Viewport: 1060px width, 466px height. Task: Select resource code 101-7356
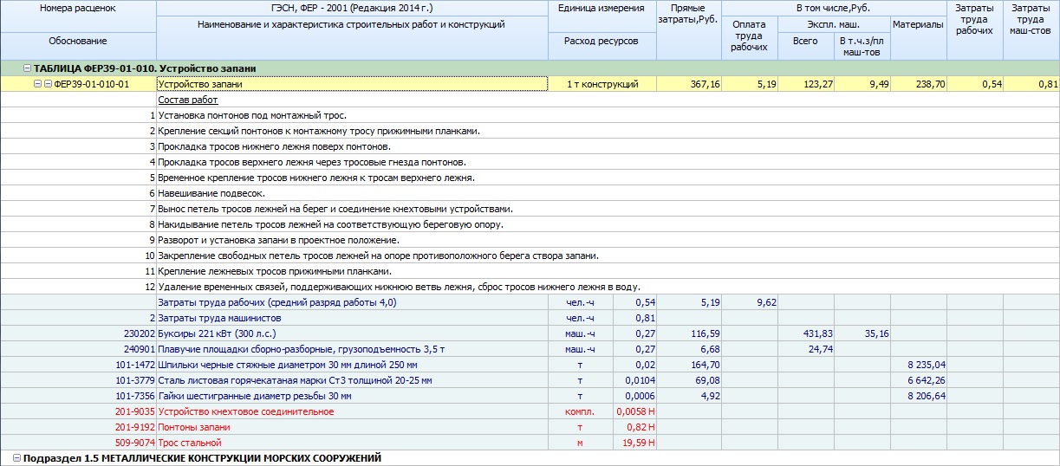pyautogui.click(x=134, y=396)
